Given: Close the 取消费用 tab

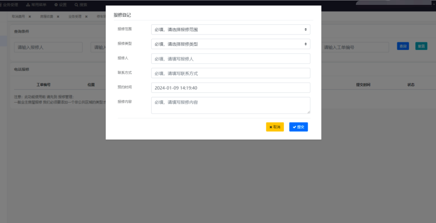Looking at the screenshot, I should coord(30,16).
